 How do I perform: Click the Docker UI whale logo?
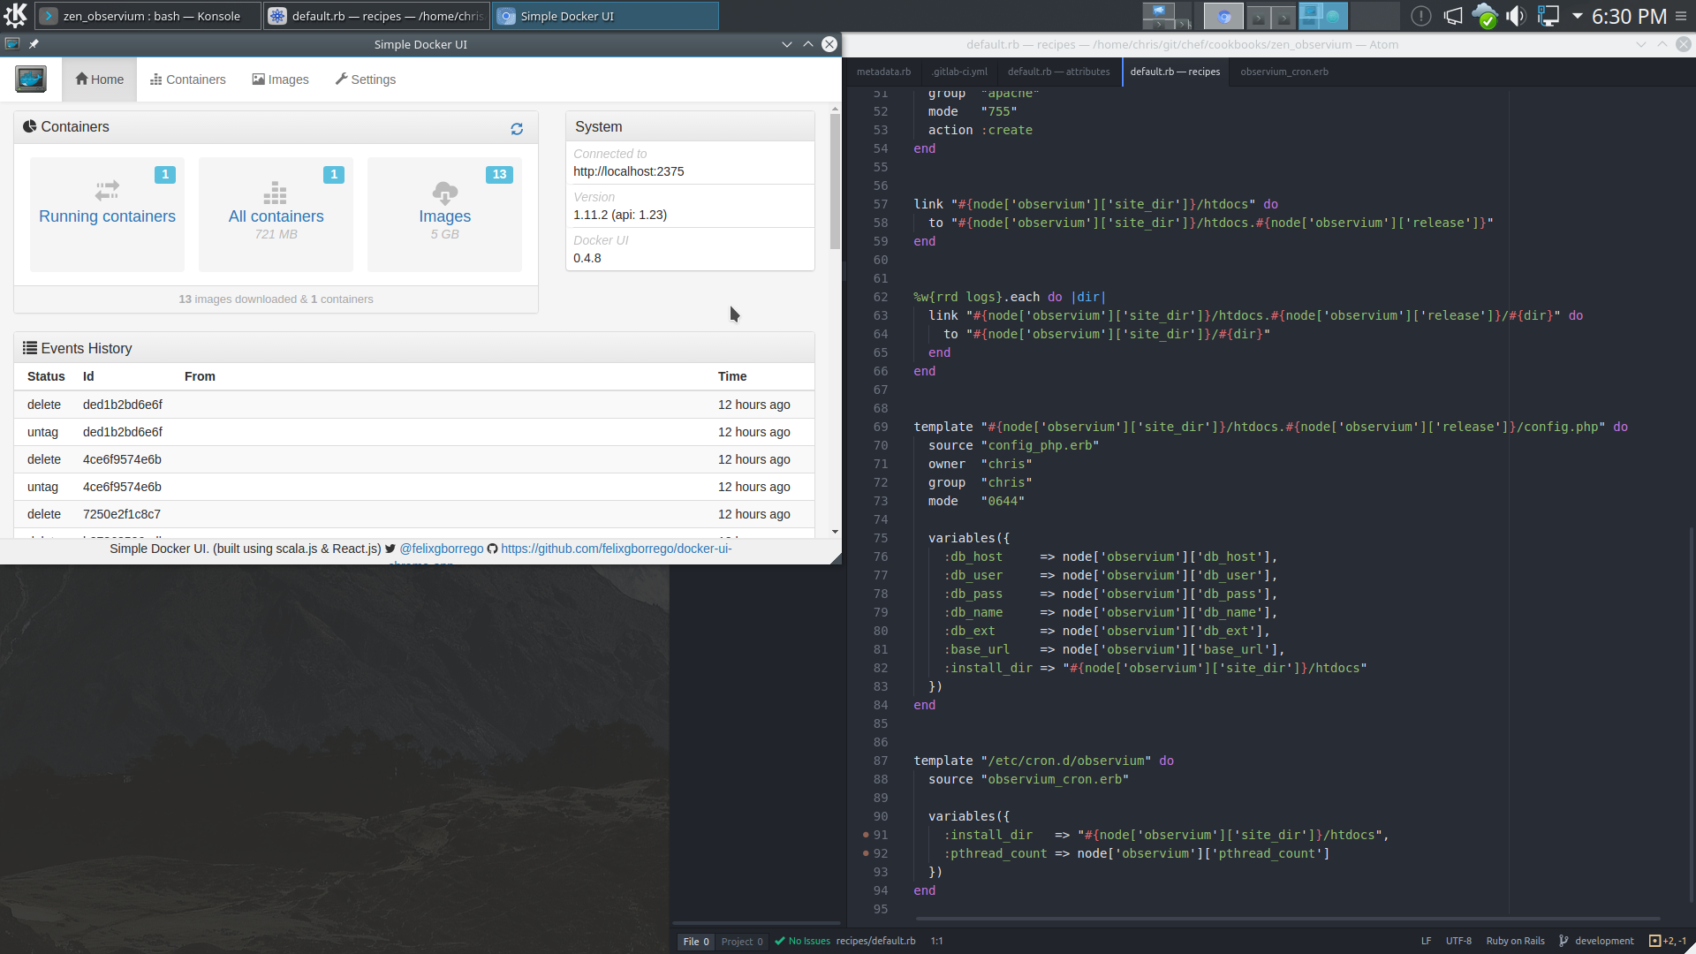click(31, 79)
